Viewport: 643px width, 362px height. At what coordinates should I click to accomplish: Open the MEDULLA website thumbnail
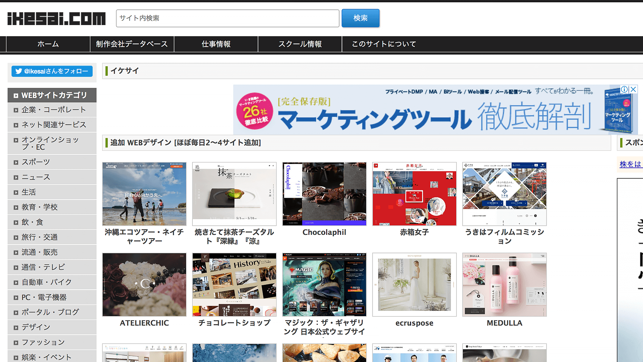click(505, 285)
